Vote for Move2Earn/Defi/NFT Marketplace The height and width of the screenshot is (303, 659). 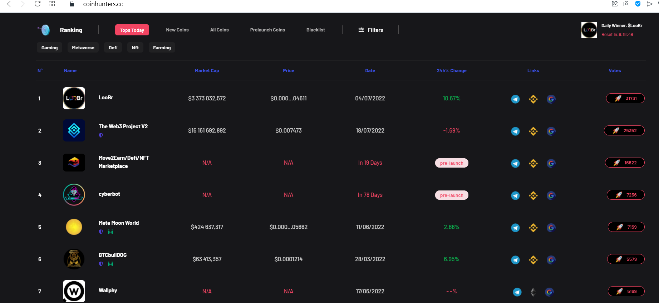(x=625, y=163)
